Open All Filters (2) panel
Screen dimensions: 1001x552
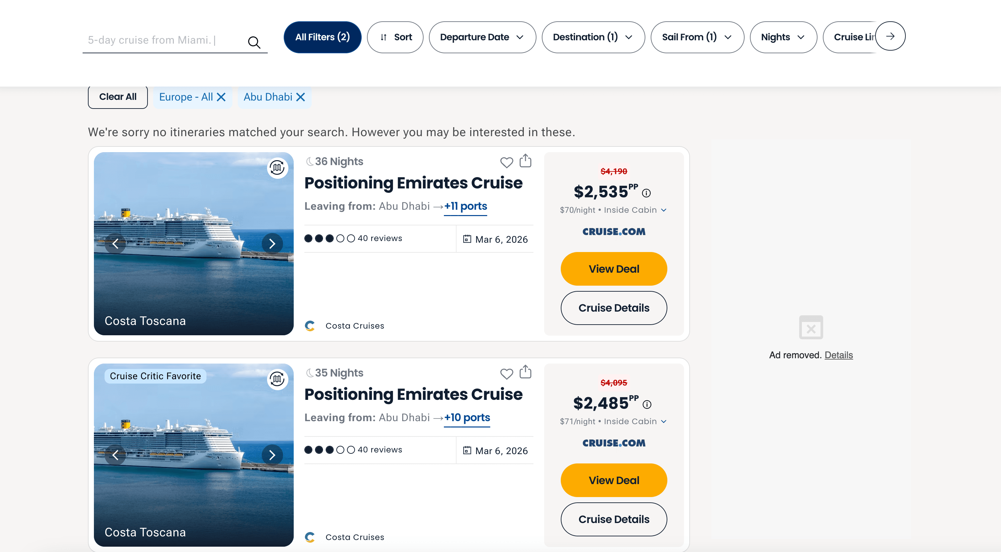pos(322,37)
